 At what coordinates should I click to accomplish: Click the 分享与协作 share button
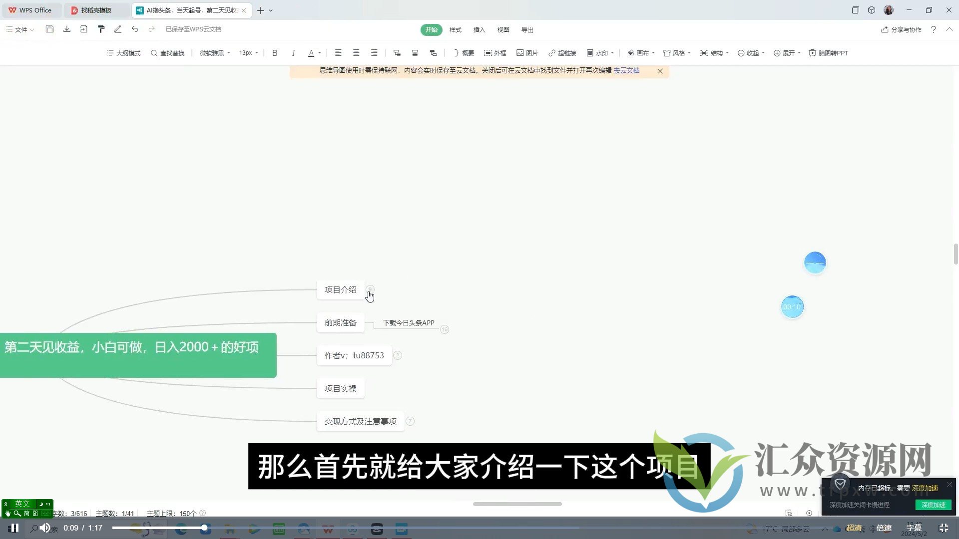(x=901, y=30)
